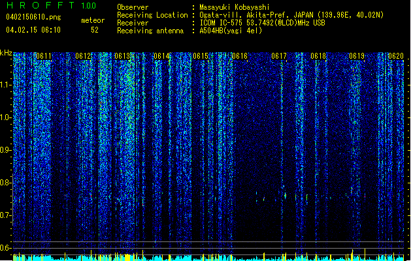Click the kHz axis unit label
This screenshot has height=261, width=411.
6,53
